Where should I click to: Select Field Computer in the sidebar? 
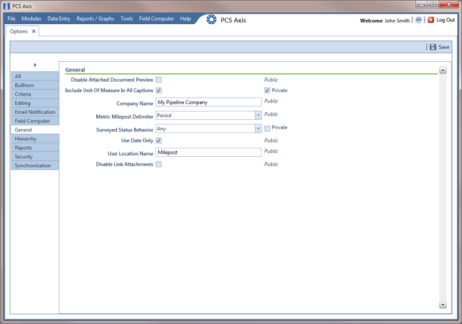[35, 121]
